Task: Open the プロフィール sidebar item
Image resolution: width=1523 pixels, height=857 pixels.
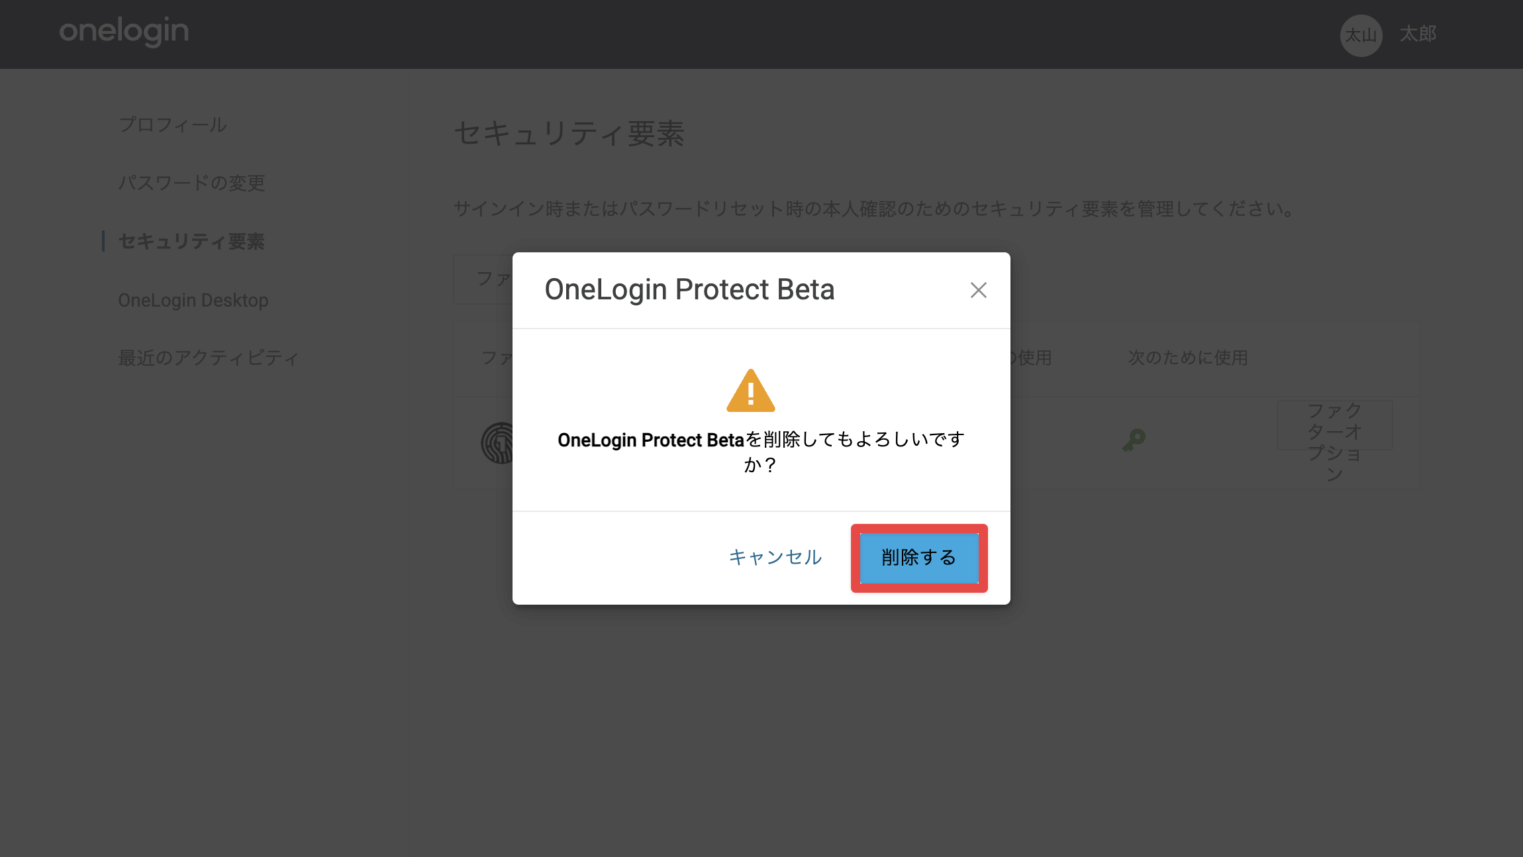Action: (173, 125)
